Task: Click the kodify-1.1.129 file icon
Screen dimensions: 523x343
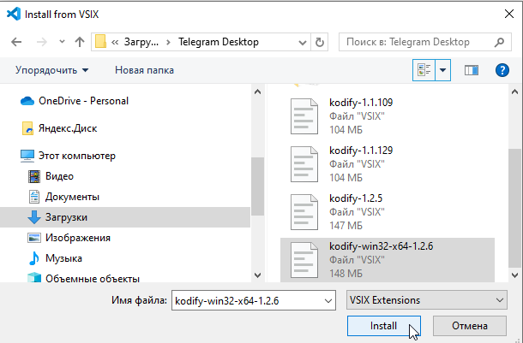Action: coord(304,164)
